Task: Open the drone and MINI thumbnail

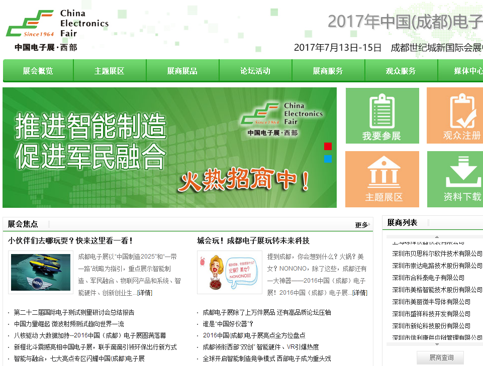Action: coord(41,272)
